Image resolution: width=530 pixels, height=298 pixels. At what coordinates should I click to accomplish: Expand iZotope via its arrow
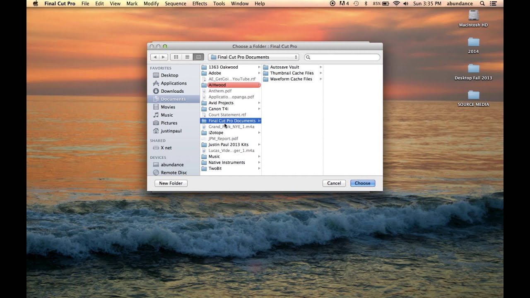pos(259,132)
